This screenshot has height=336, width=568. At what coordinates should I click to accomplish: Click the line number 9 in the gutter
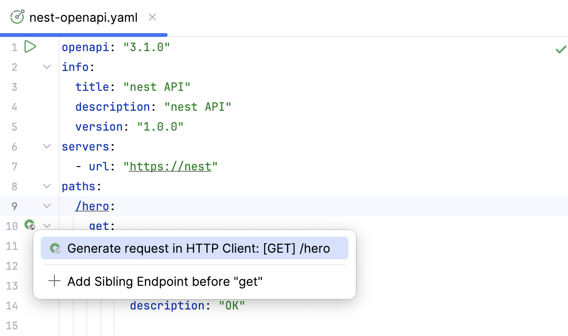14,206
